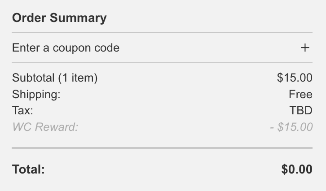
Task: Click the divider below the coupon row
Action: [x=162, y=63]
